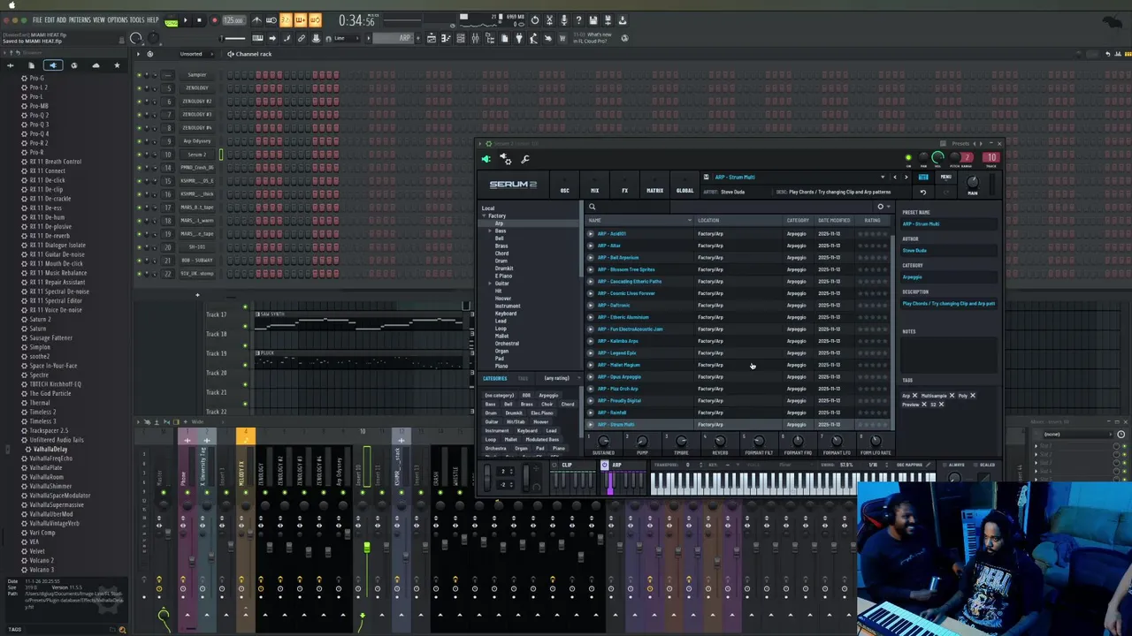1132x636 pixels.
Task: Adjust the TIMBRE macro knob
Action: 681,441
